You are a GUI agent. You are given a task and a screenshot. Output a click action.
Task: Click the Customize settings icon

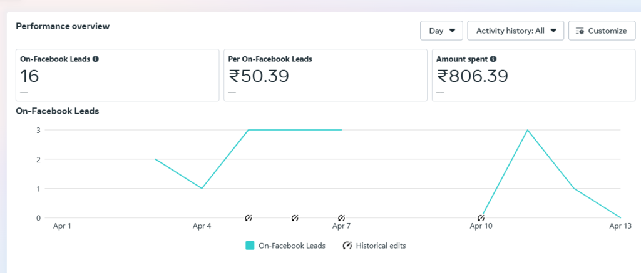(x=580, y=31)
